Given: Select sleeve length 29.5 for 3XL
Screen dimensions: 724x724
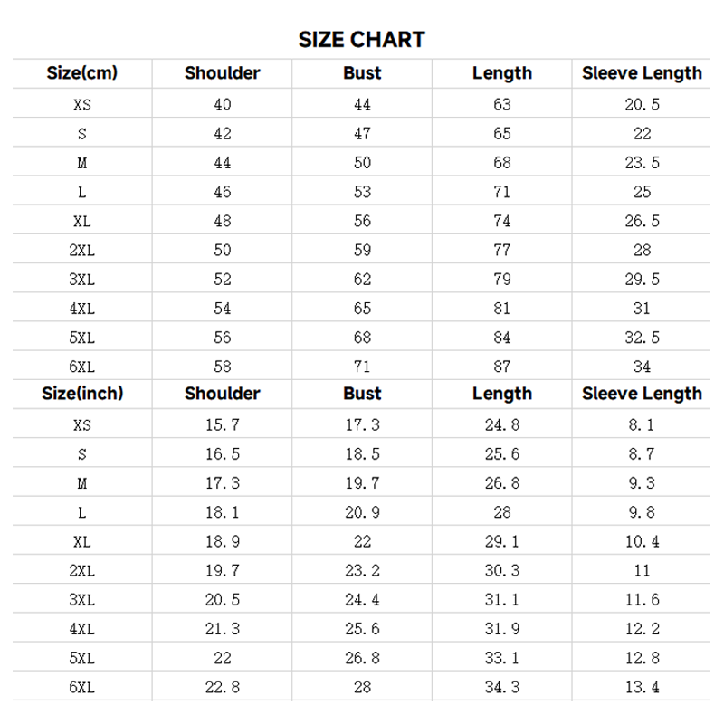Looking at the screenshot, I should pos(642,279).
